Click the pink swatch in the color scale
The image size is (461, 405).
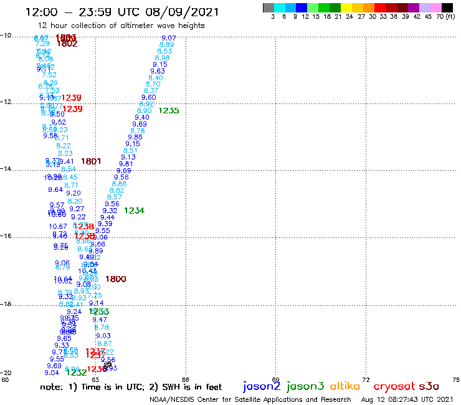click(435, 8)
